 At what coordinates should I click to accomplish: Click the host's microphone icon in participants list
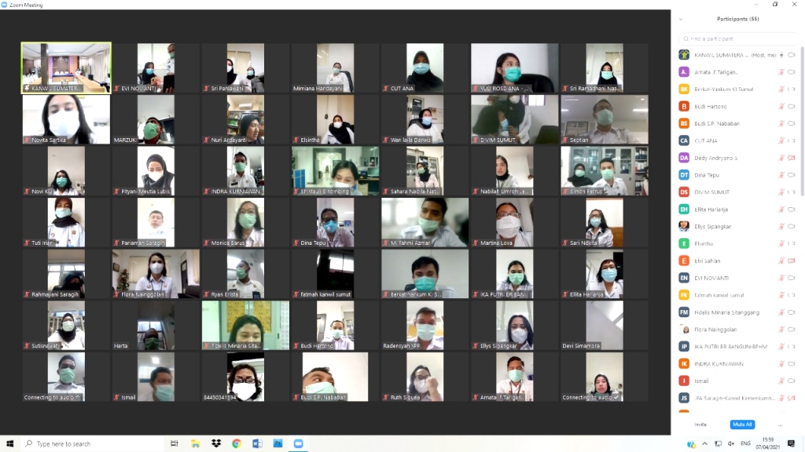pyautogui.click(x=781, y=55)
